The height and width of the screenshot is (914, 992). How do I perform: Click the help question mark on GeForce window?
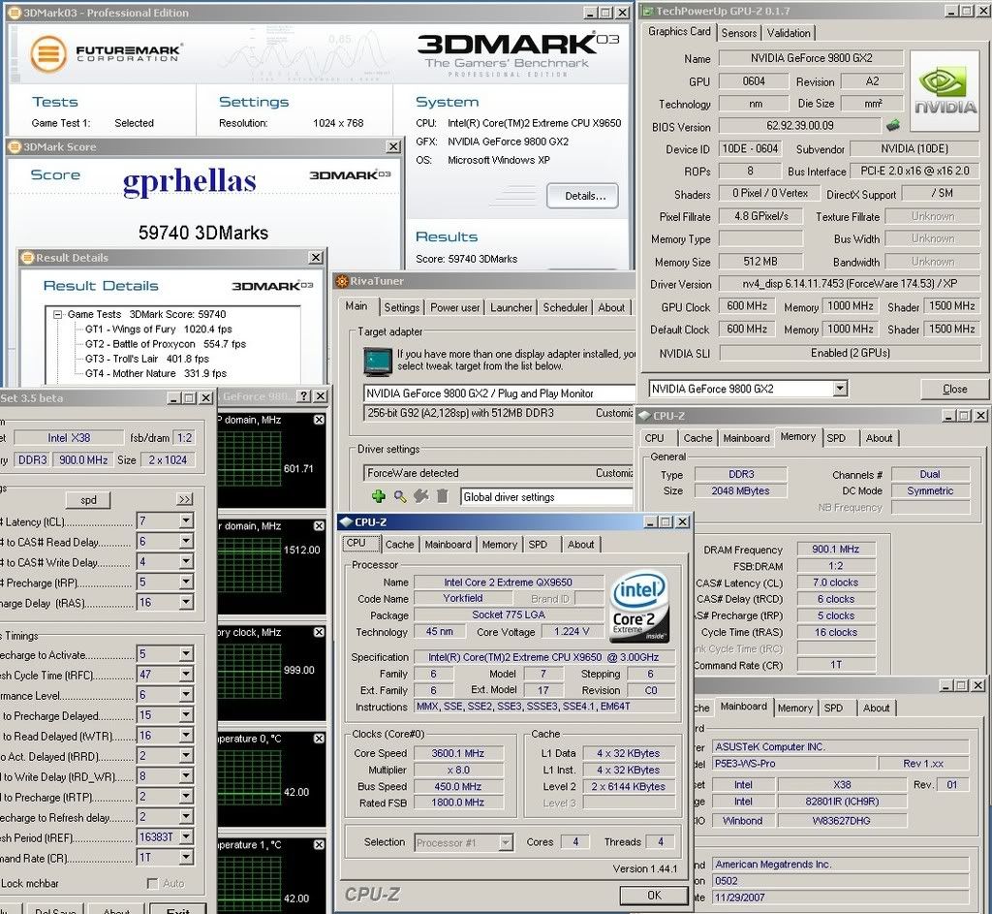pos(304,396)
